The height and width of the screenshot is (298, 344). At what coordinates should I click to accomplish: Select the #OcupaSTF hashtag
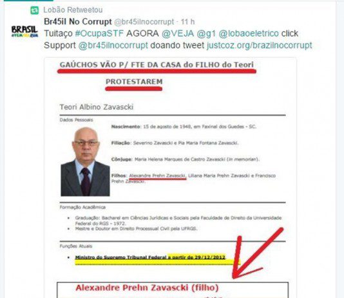click(x=99, y=34)
